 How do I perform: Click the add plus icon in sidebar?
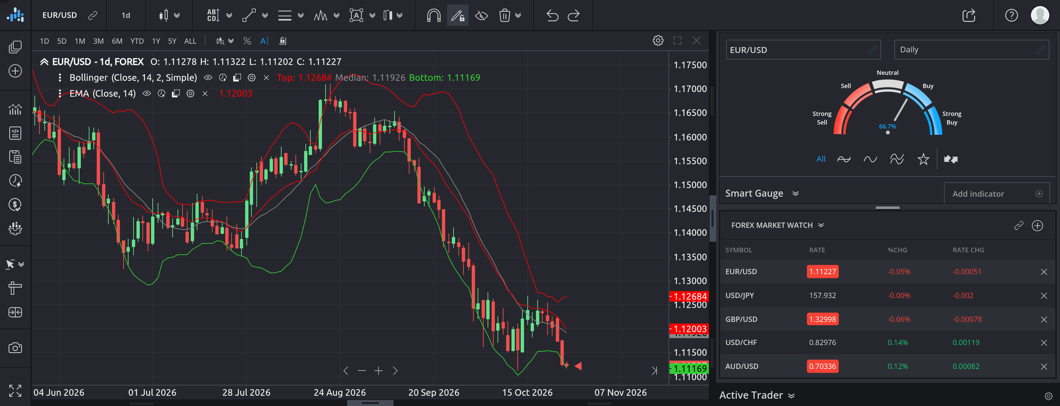click(x=15, y=71)
